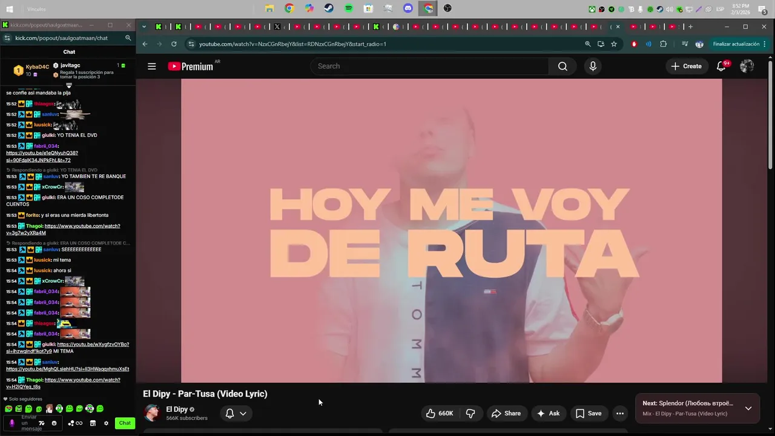Viewport: 775px width, 436px height.
Task: Open the Chrome extensions puzzle icon
Action: click(x=663, y=44)
